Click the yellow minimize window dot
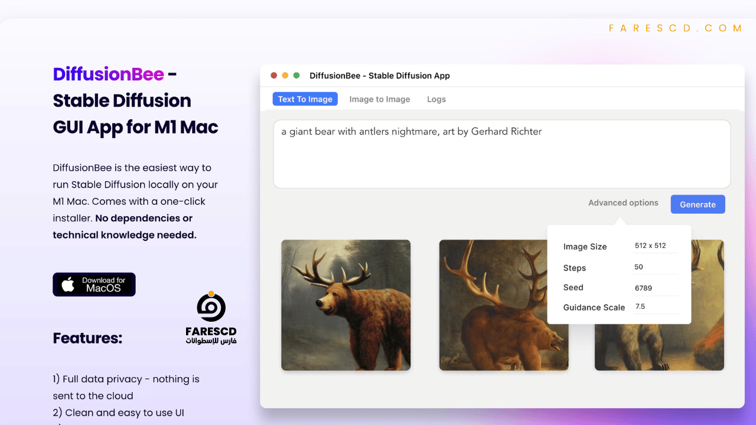The width and height of the screenshot is (756, 425). point(285,76)
